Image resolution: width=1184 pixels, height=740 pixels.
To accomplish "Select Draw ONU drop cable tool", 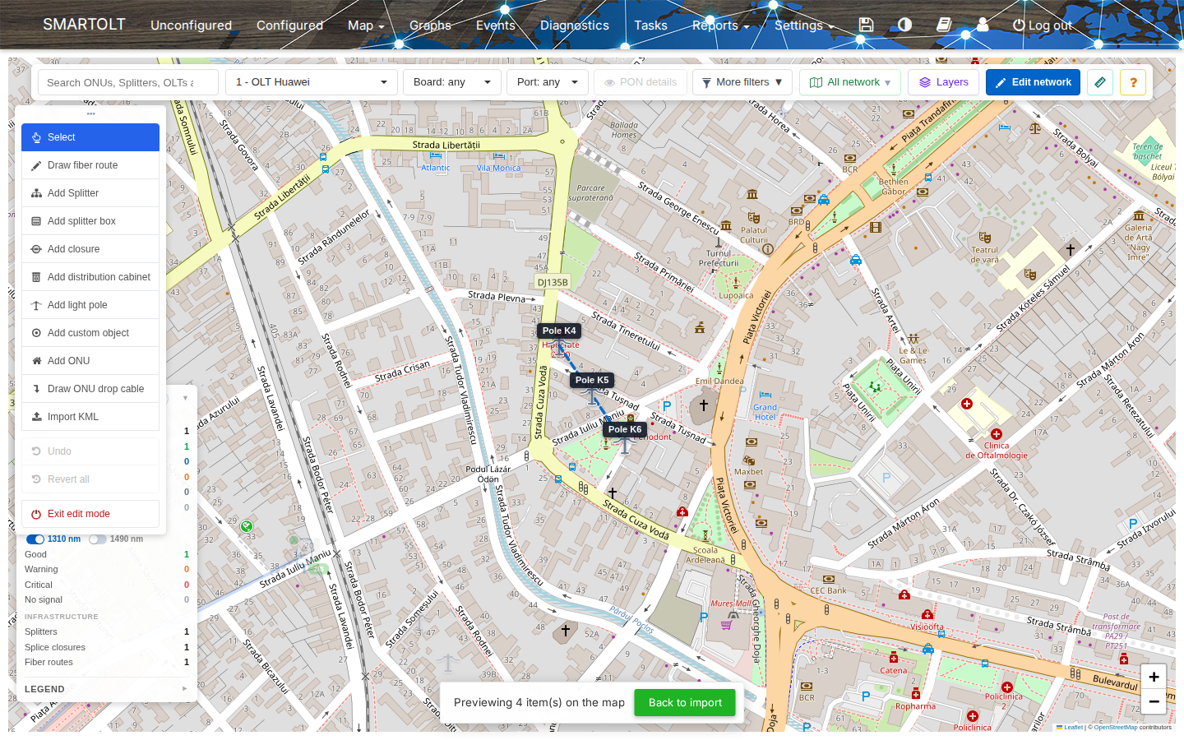I will pos(90,389).
